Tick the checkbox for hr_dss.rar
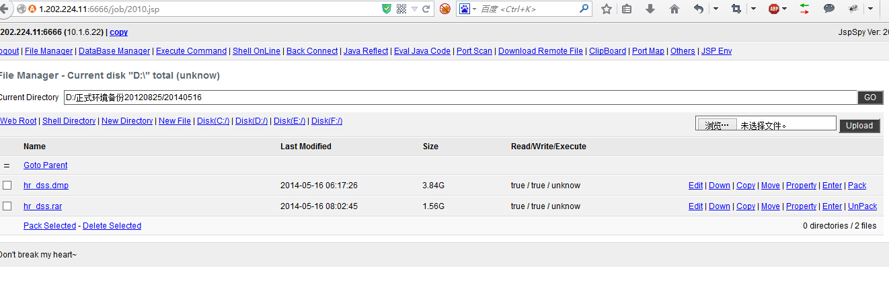Viewport: 889px width, 281px height. pyautogui.click(x=7, y=206)
